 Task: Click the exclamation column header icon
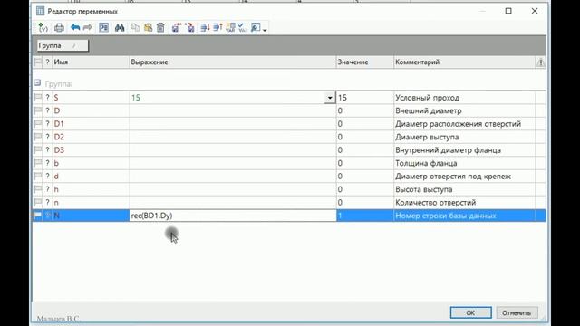pyautogui.click(x=540, y=62)
